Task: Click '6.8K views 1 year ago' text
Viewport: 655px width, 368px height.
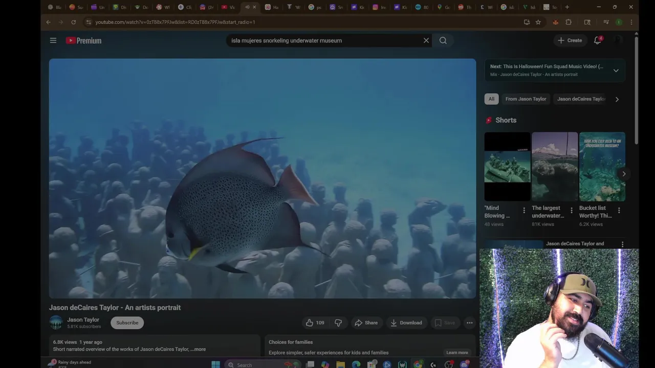Action: (78, 342)
